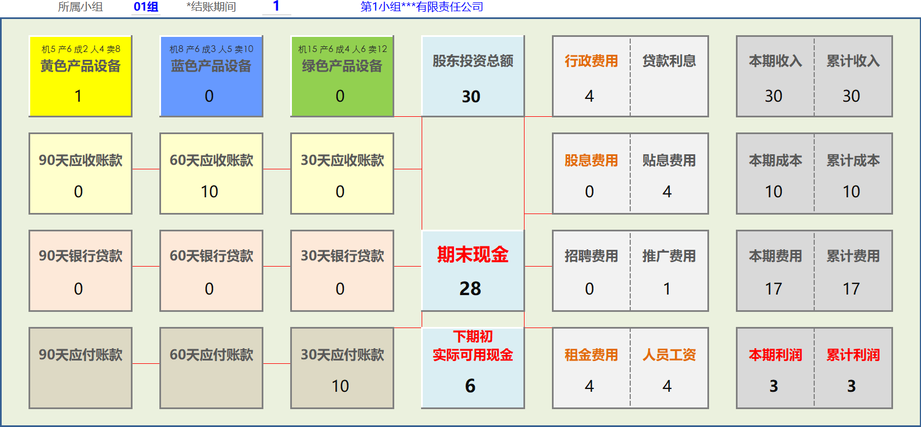Image resolution: width=921 pixels, height=427 pixels.
Task: Click the green product equipment box (绿色产品设备)
Action: [x=342, y=77]
